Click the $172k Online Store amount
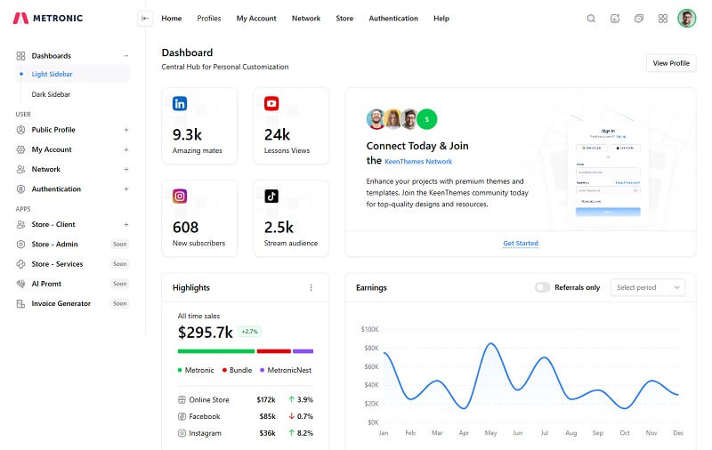 click(x=265, y=399)
